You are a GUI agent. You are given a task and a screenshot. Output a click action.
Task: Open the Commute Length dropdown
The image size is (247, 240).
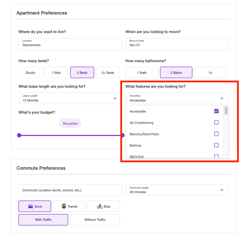pyautogui.click(x=177, y=190)
